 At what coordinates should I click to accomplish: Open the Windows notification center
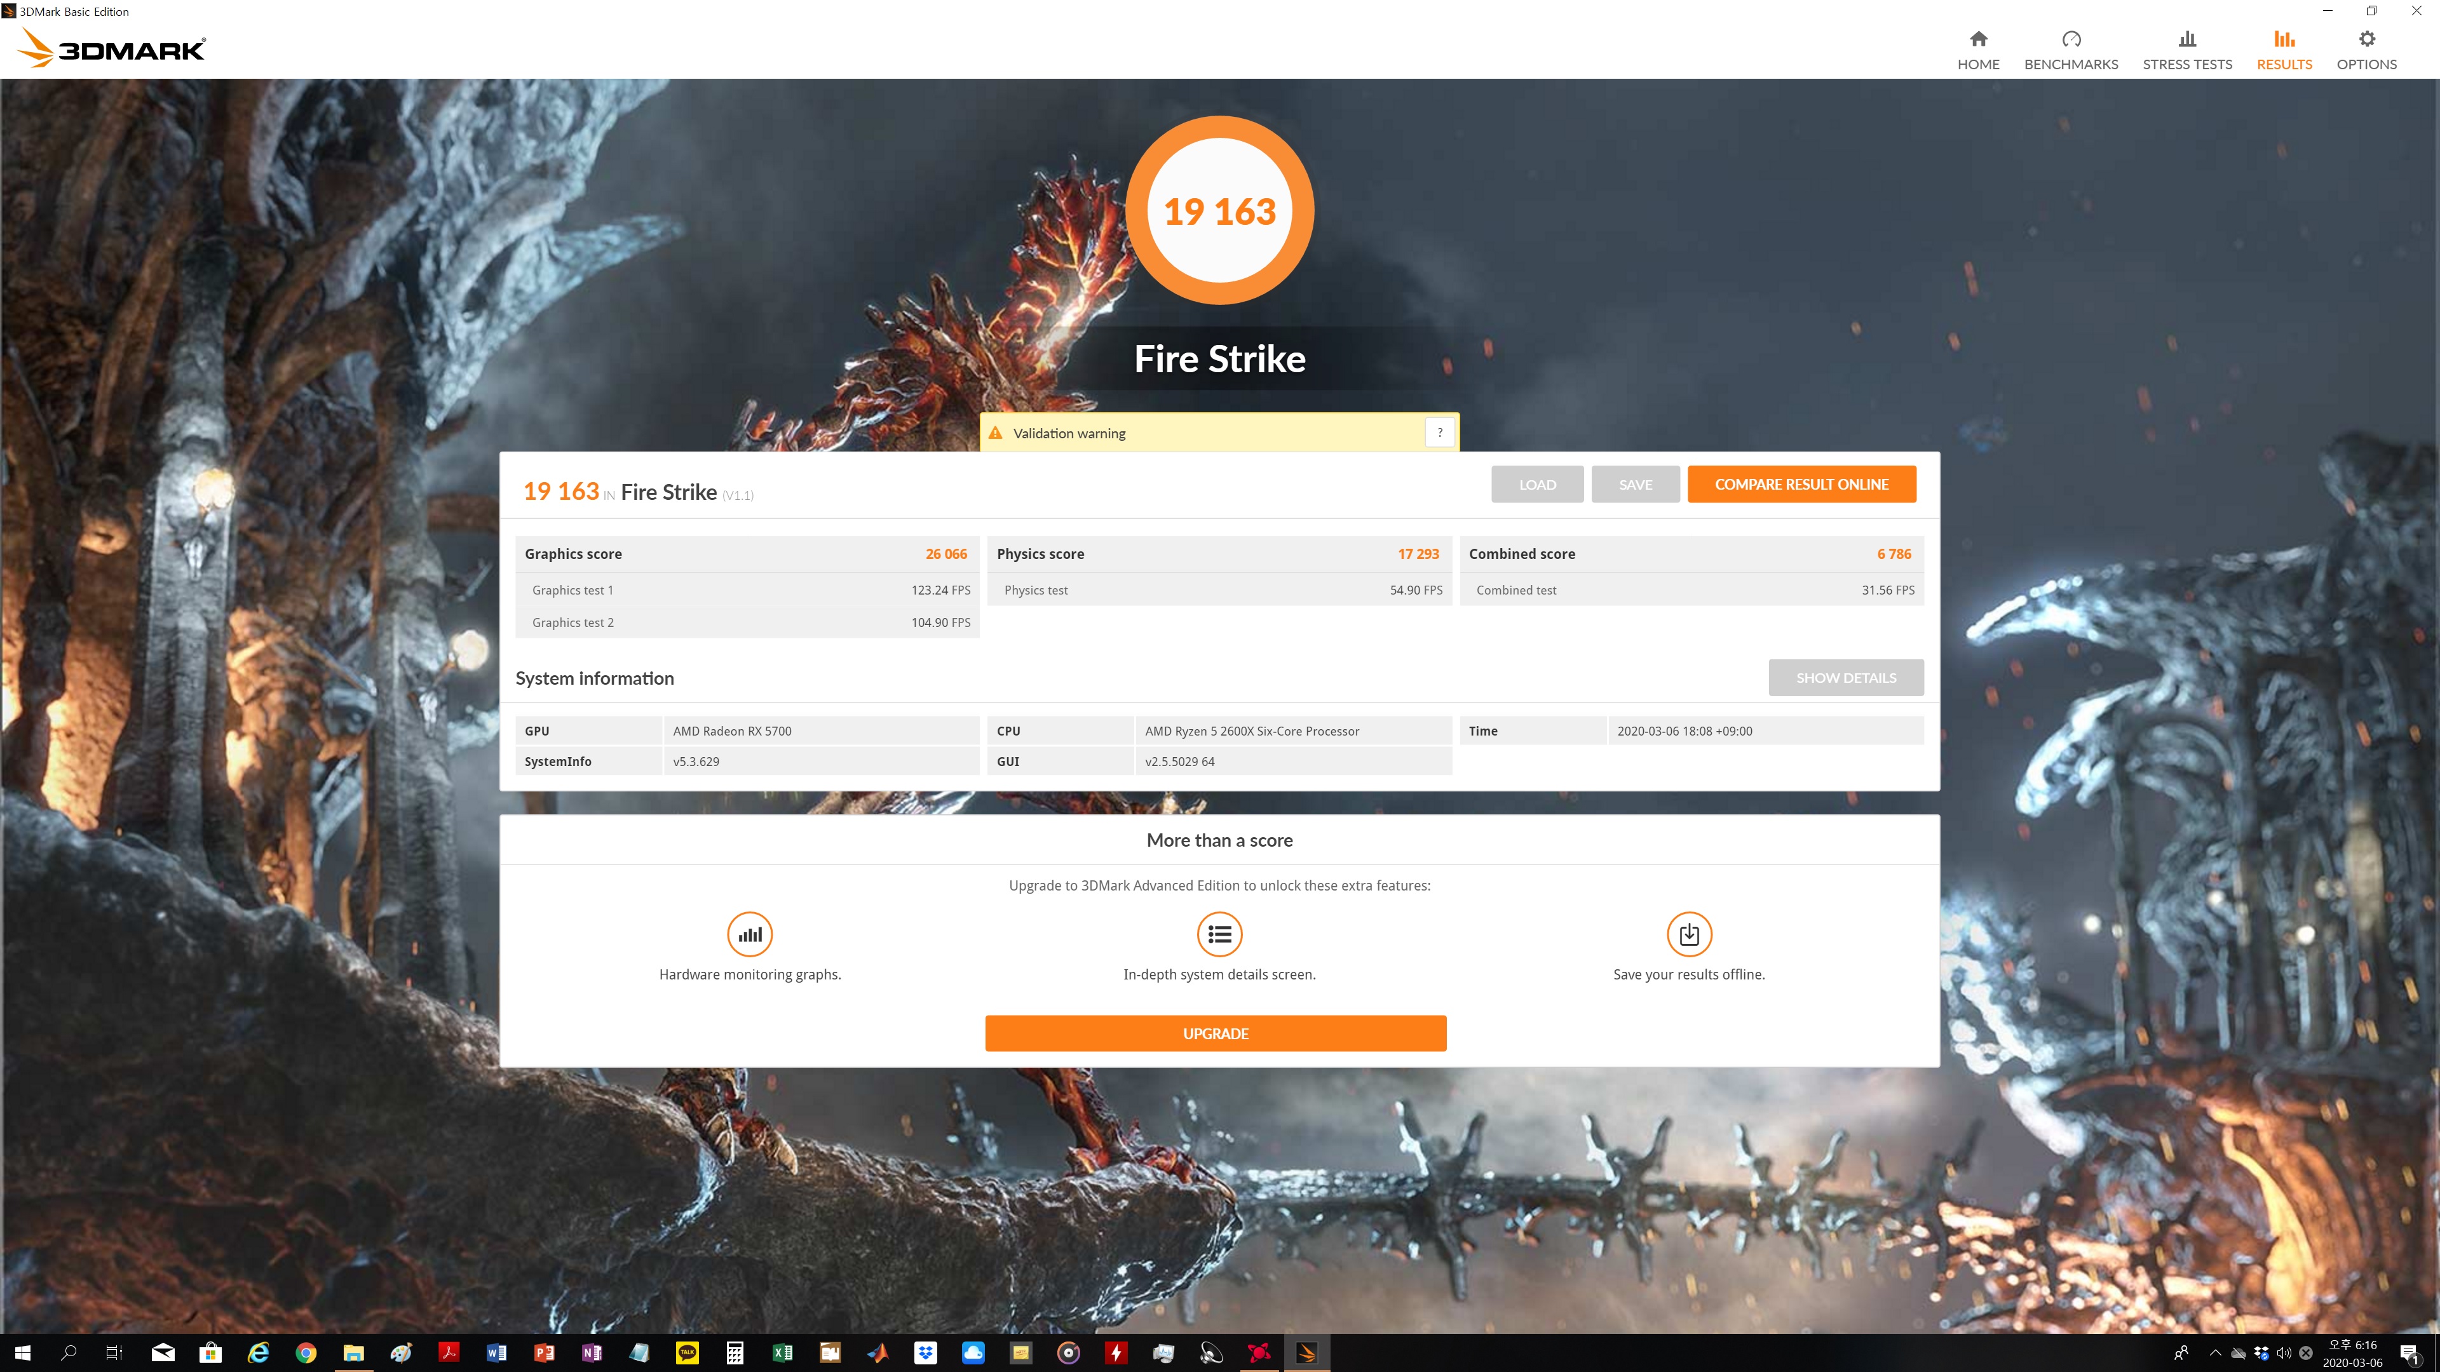point(2409,1353)
